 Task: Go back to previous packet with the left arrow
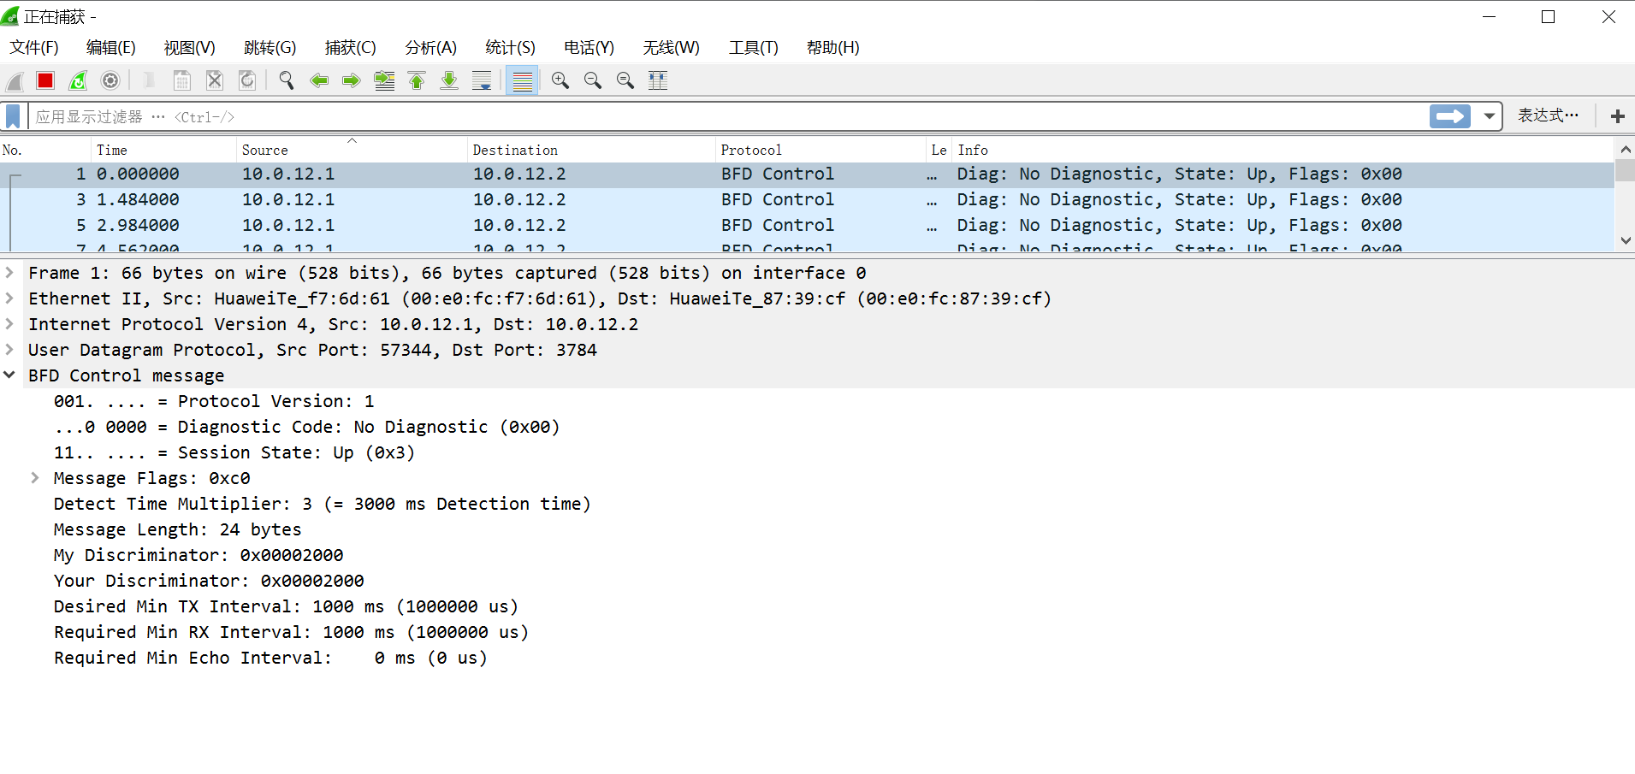(319, 81)
